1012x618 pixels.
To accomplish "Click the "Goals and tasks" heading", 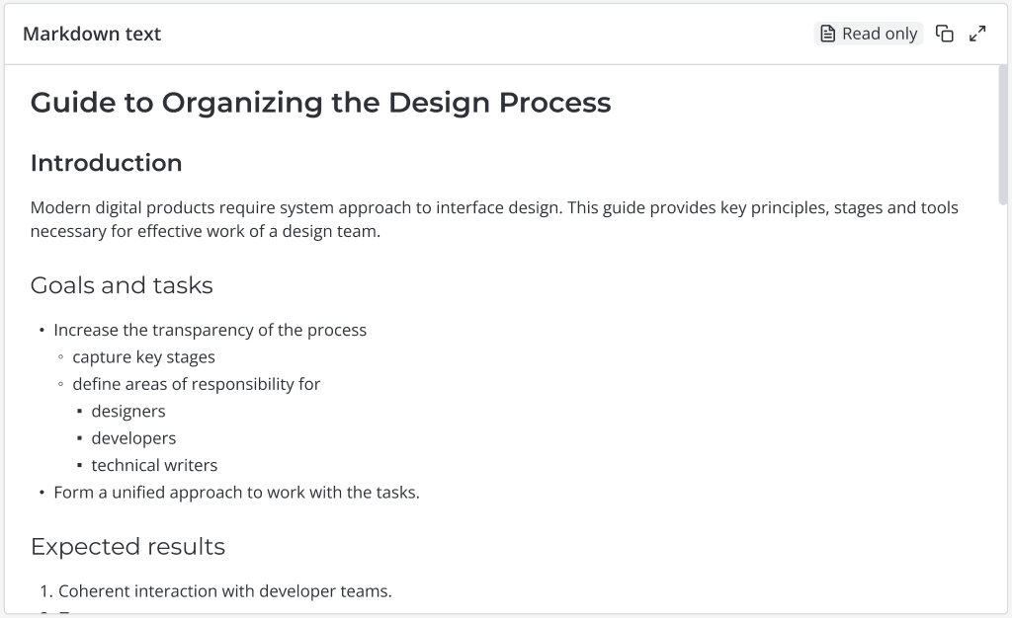I will (122, 285).
